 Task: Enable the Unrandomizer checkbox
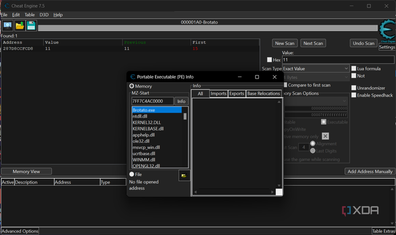click(x=354, y=88)
